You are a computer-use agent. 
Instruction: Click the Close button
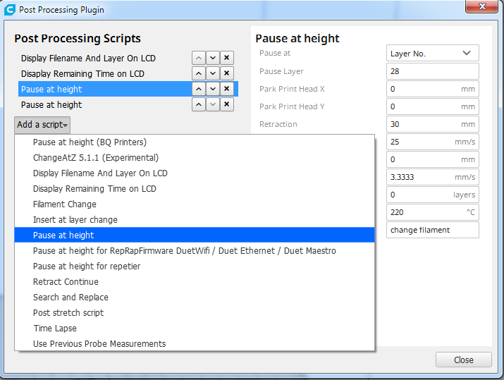pos(463,360)
